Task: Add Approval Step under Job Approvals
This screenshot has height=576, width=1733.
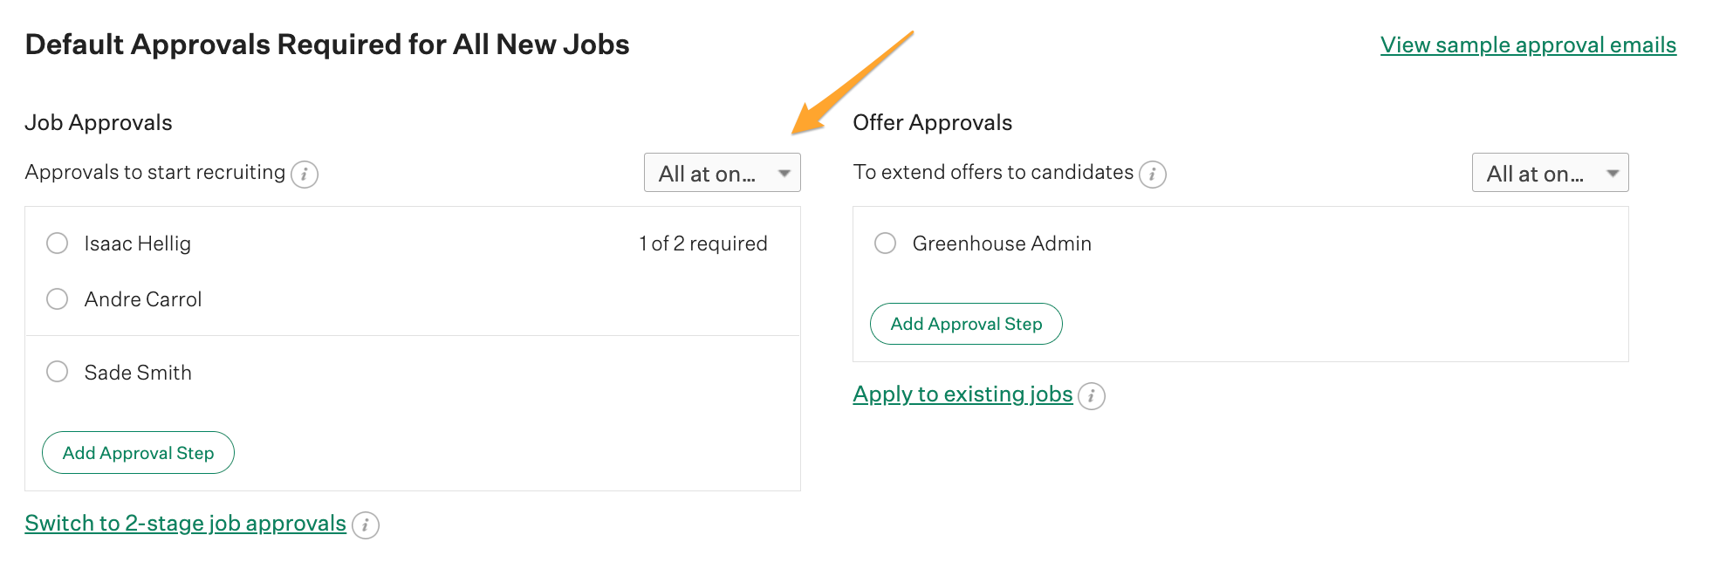Action: point(138,453)
